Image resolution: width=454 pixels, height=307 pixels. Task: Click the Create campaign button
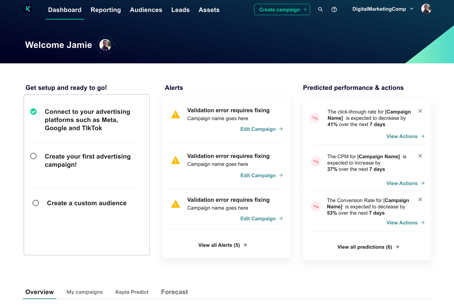click(282, 9)
